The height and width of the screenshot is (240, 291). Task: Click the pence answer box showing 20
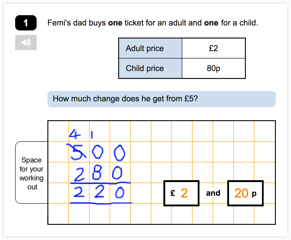[245, 193]
